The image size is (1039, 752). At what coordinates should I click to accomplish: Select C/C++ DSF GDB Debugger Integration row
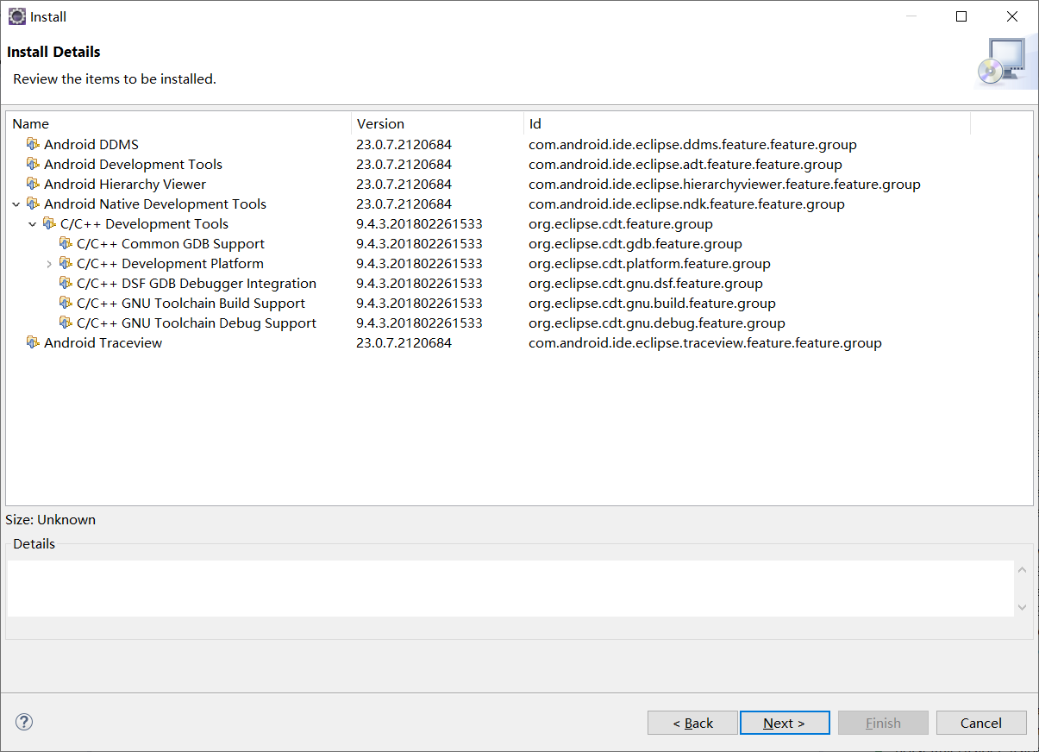[x=519, y=283]
